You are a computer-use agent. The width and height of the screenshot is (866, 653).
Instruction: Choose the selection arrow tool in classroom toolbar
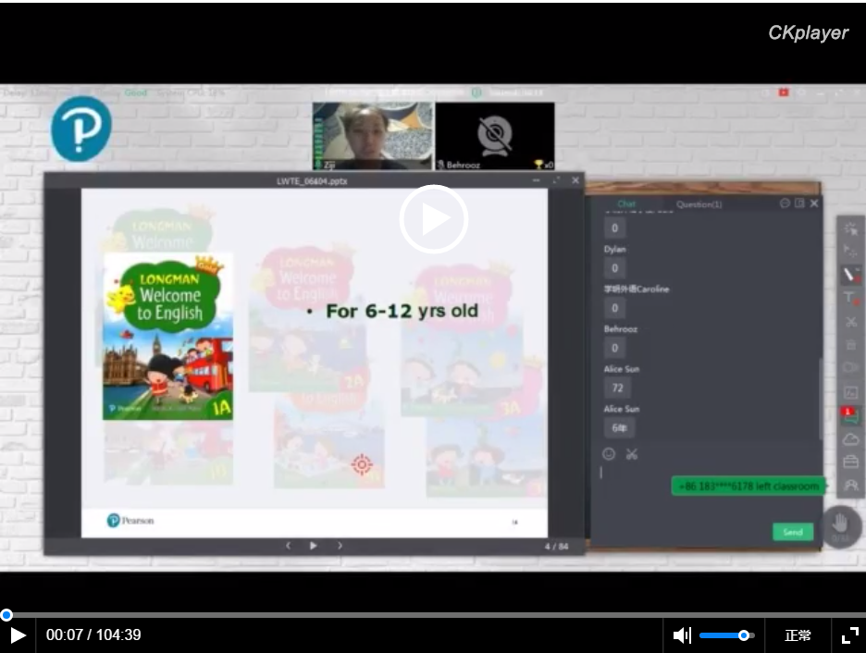click(850, 252)
